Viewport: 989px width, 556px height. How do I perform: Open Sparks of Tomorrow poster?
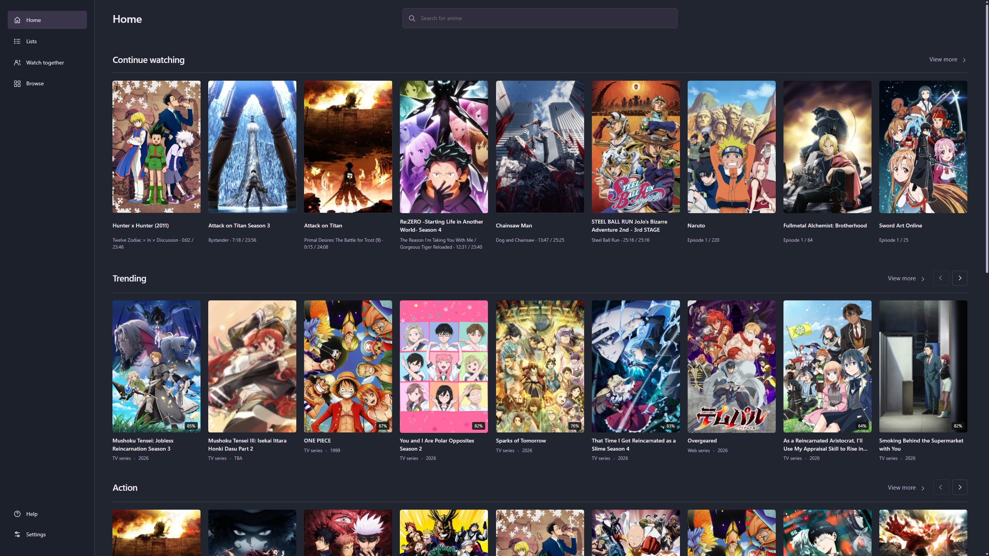pos(540,366)
